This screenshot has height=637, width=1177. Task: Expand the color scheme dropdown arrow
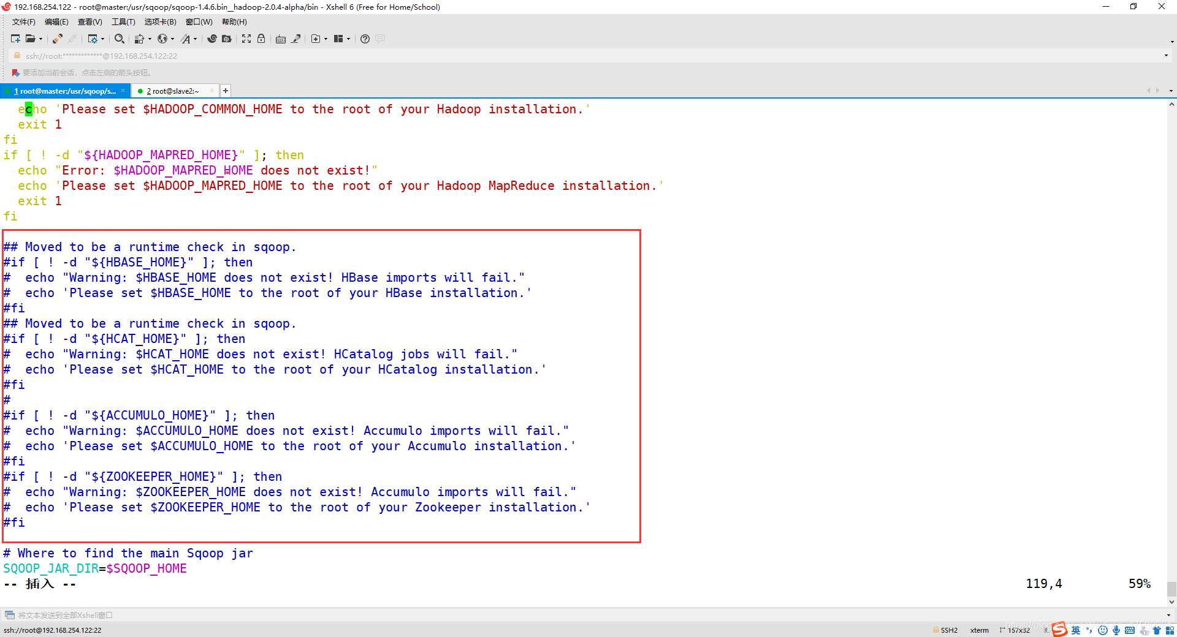click(x=150, y=39)
